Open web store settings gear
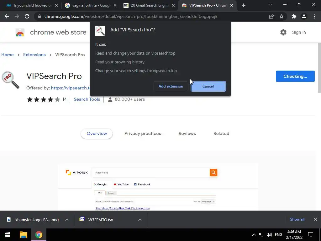 tap(283, 32)
